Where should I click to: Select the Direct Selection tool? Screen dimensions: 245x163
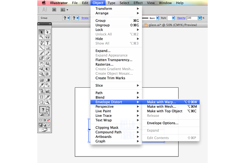47,32
